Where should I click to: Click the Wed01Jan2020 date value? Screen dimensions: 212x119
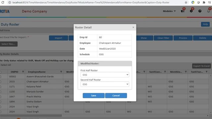[107, 49]
